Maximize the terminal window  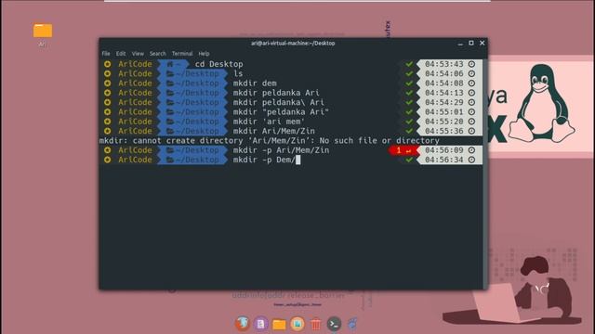click(x=471, y=44)
